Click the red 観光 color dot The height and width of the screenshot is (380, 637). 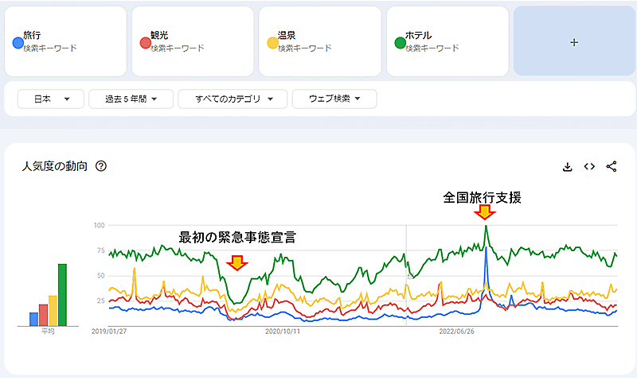click(x=144, y=42)
